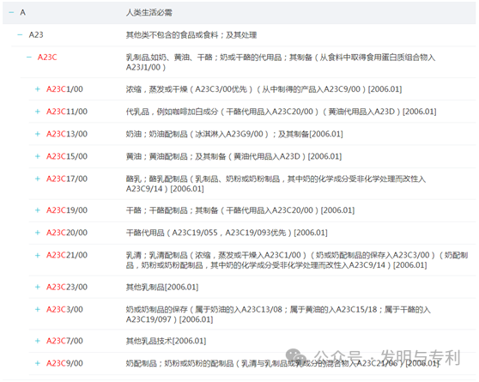Expand the A23C13/00 group
The height and width of the screenshot is (382, 479).
(38, 134)
